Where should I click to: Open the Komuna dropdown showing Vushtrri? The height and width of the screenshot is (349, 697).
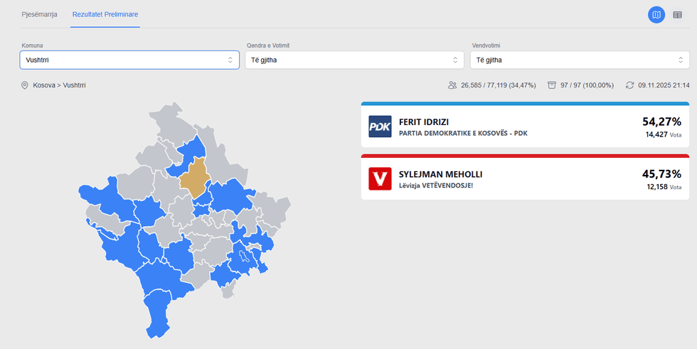129,60
